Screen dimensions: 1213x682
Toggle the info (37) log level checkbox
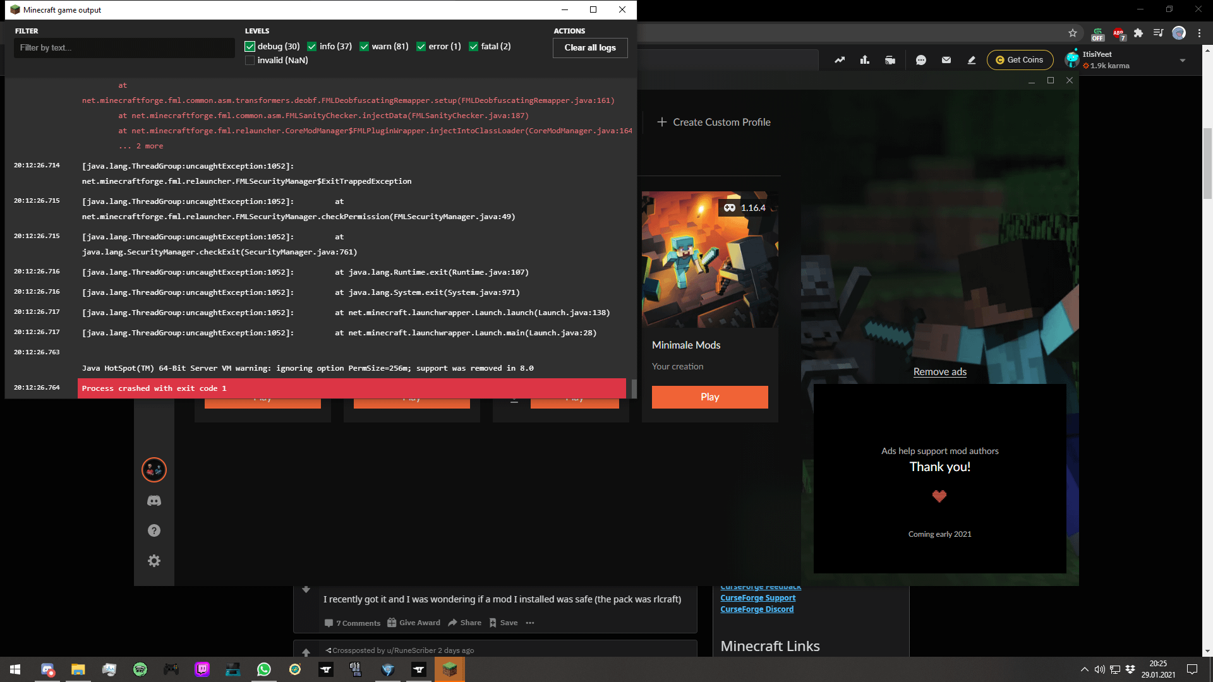point(311,46)
